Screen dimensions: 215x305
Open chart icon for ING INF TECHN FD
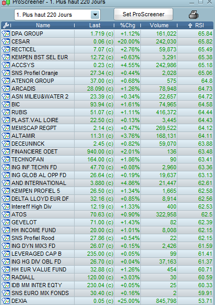click(6, 167)
